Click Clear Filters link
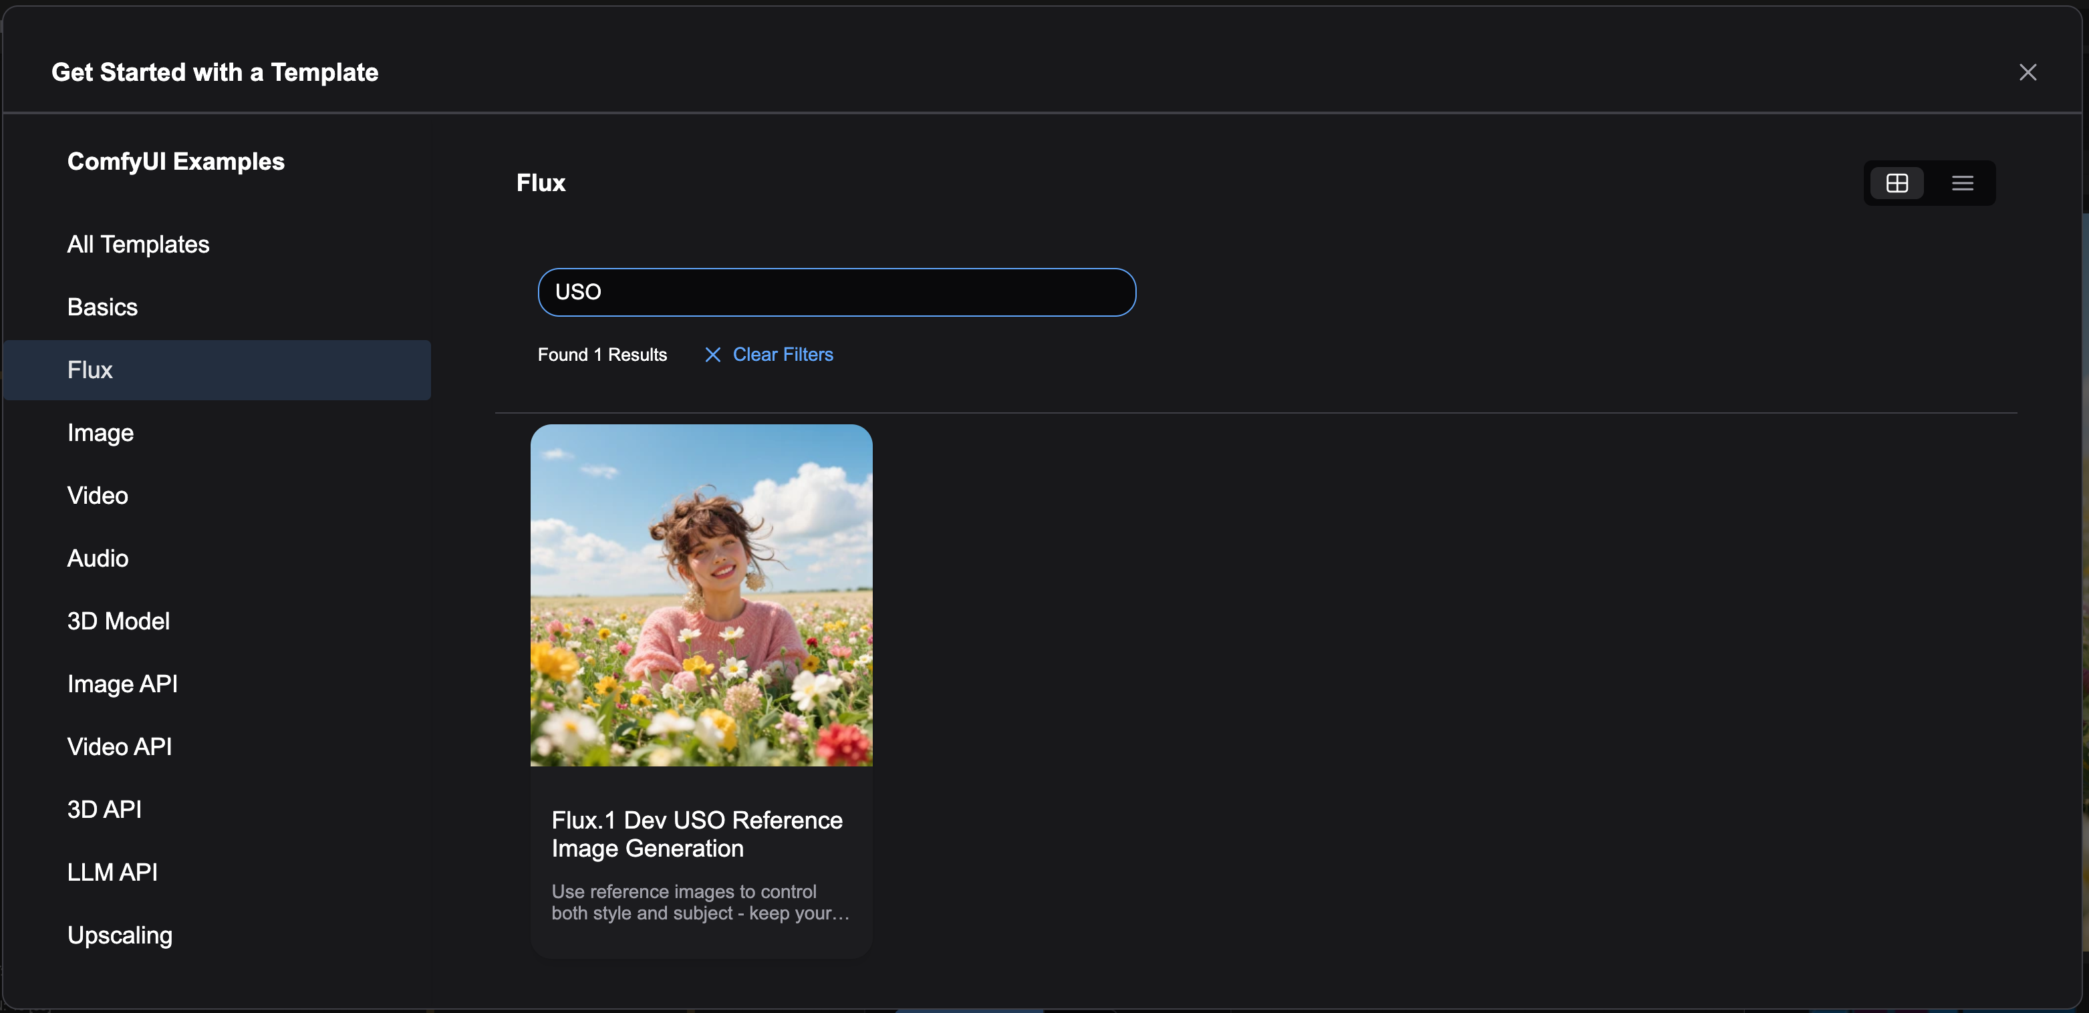 tap(783, 354)
